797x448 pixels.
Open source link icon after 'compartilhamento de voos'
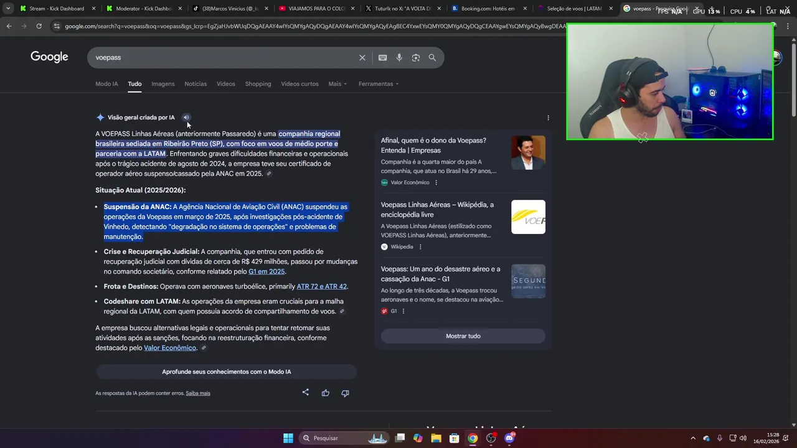(x=342, y=311)
